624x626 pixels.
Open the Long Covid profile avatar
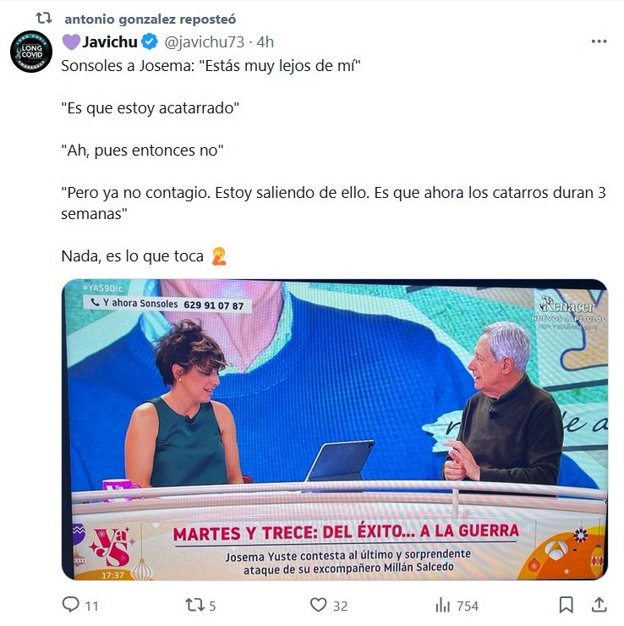[x=31, y=52]
